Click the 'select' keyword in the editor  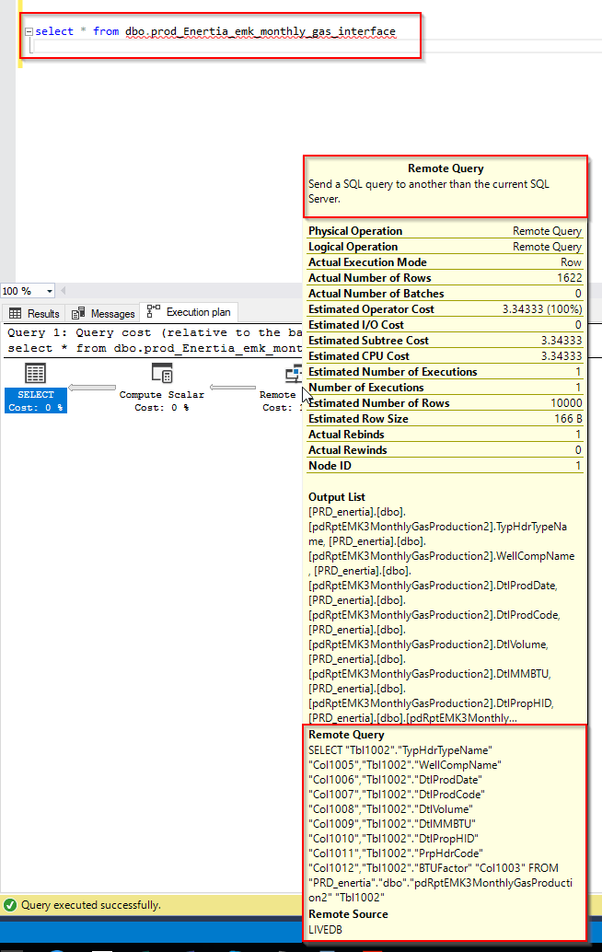(x=54, y=31)
